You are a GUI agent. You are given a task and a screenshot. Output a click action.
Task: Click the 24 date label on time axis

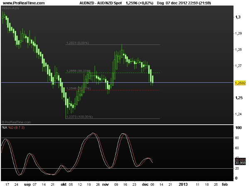click(16, 185)
